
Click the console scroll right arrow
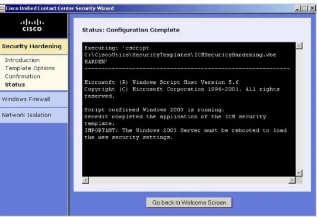[x=292, y=180]
